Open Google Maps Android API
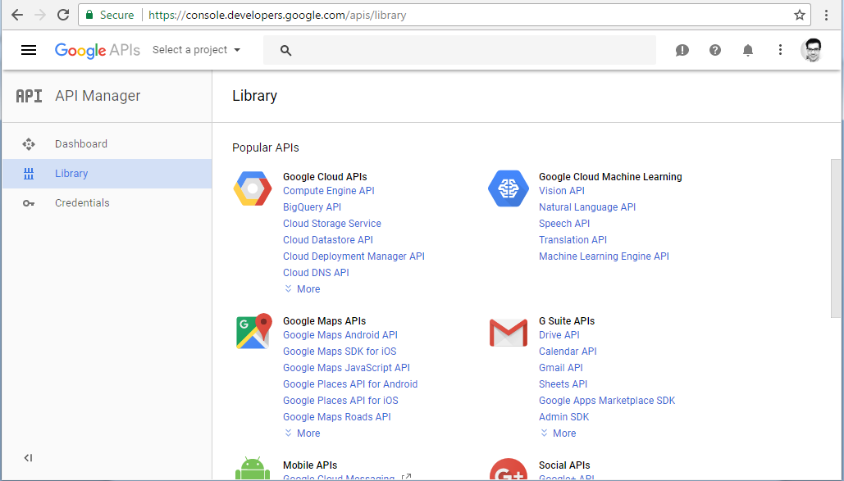 click(x=340, y=335)
